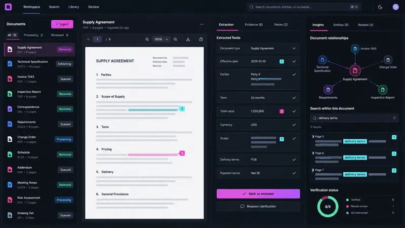Download the Supply Agreement document

click(x=188, y=40)
